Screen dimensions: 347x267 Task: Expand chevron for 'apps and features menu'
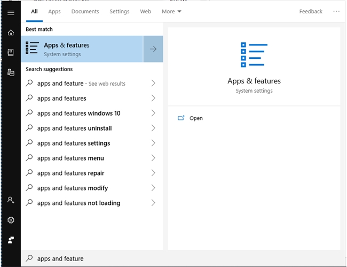153,158
